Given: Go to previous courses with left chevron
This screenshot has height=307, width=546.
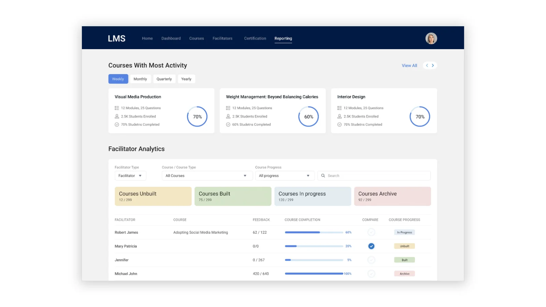Looking at the screenshot, I should (427, 65).
